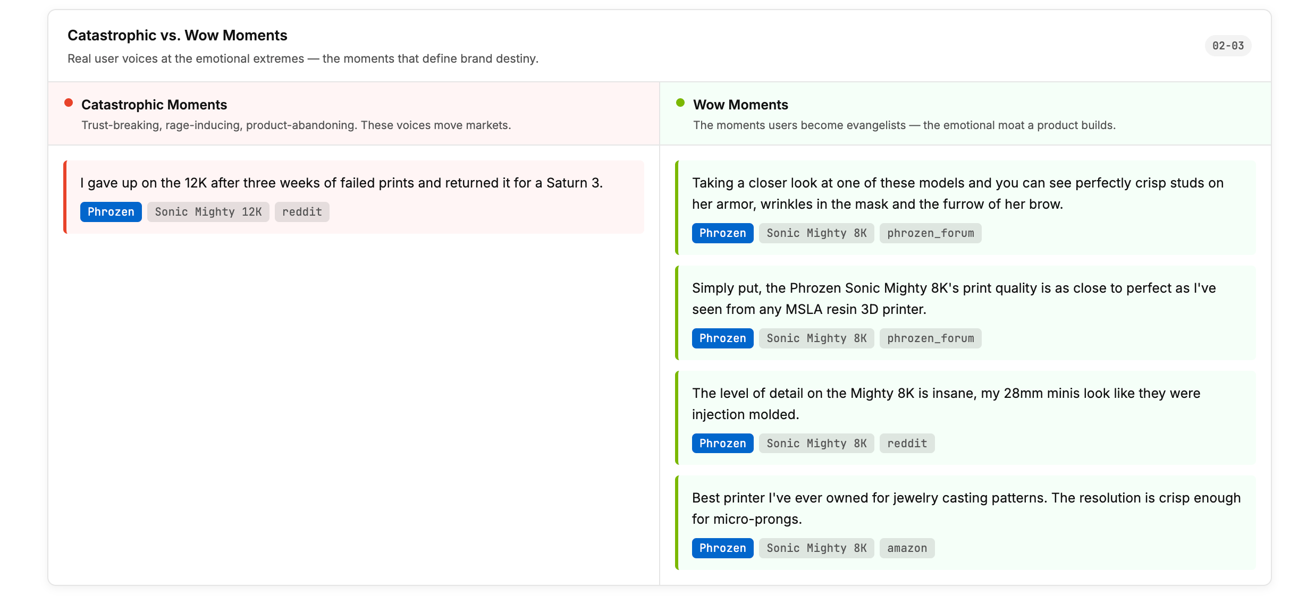This screenshot has height=596, width=1298.
Task: Select the amazon tag under jewelry quote
Action: [x=906, y=548]
